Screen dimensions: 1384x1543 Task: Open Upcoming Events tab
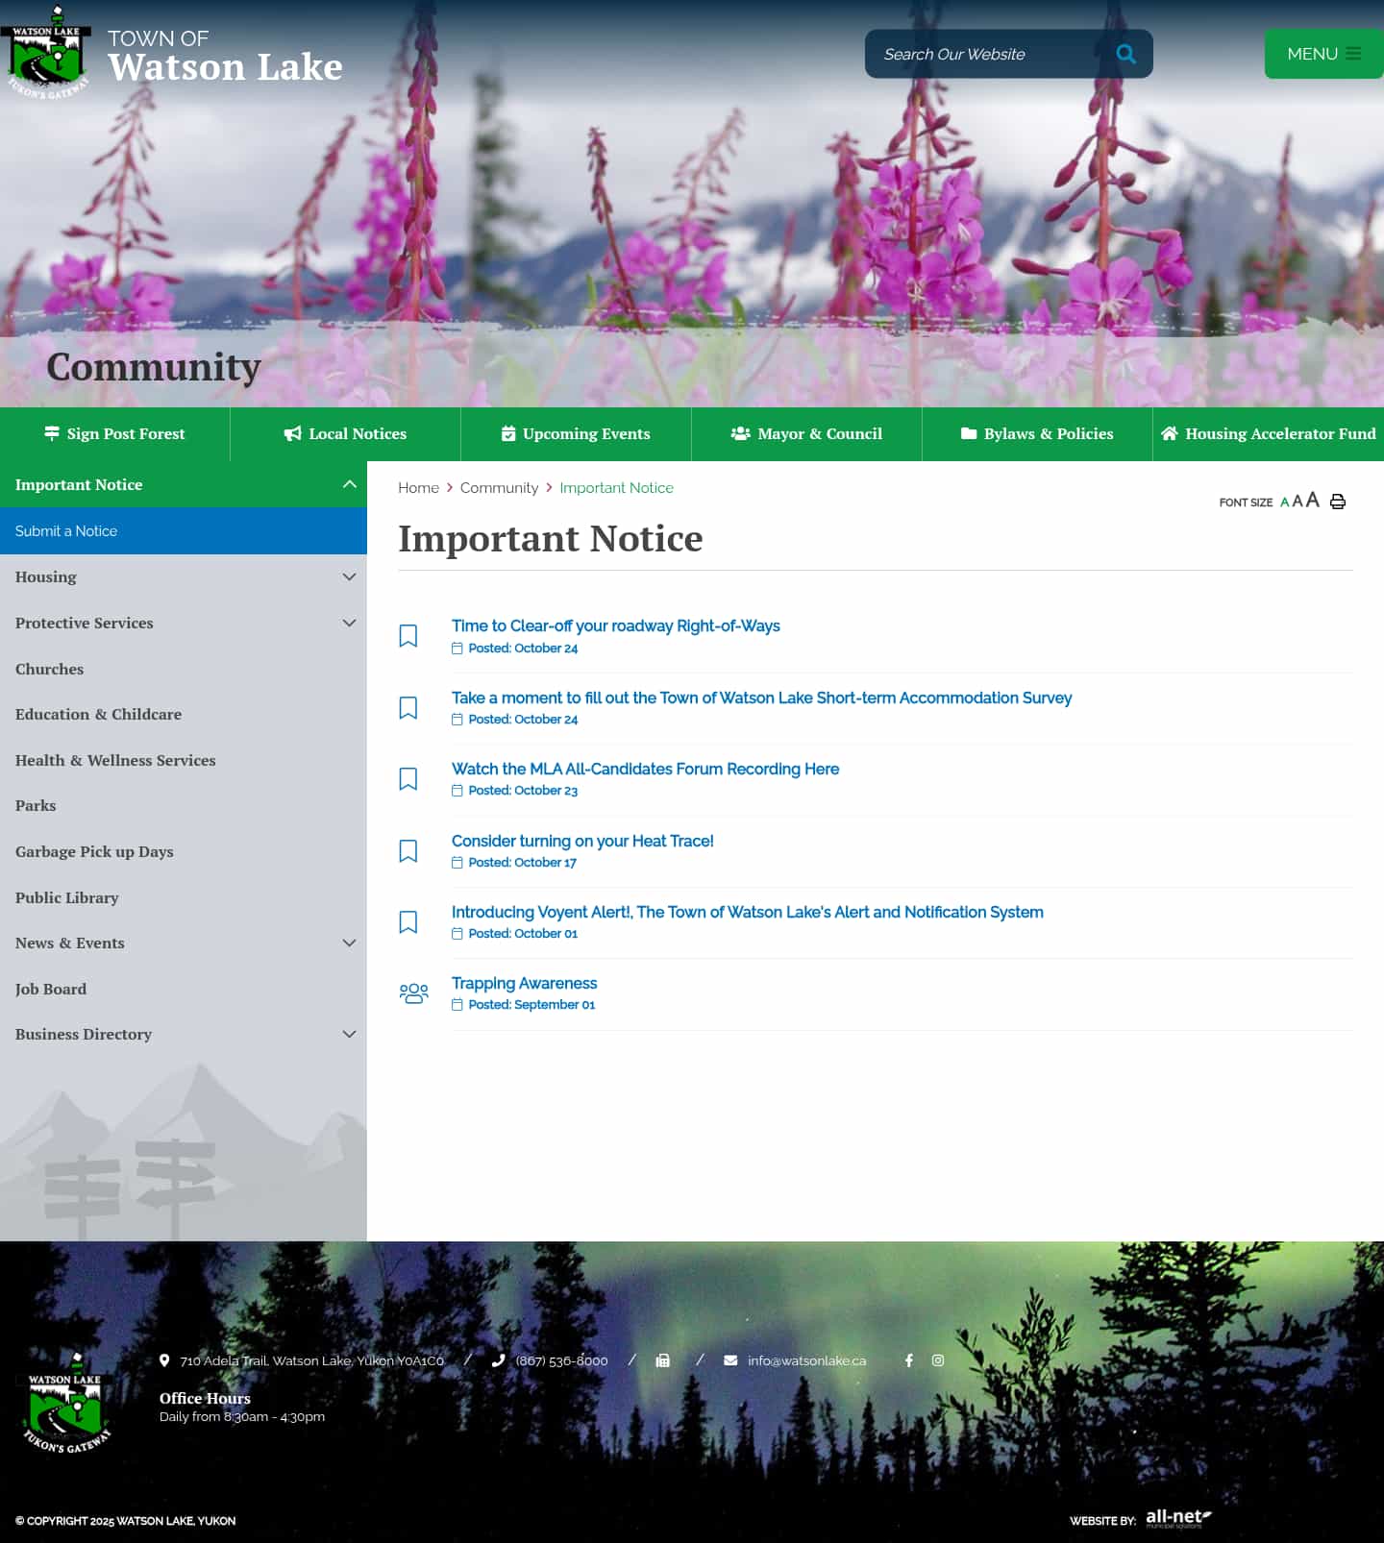(577, 434)
